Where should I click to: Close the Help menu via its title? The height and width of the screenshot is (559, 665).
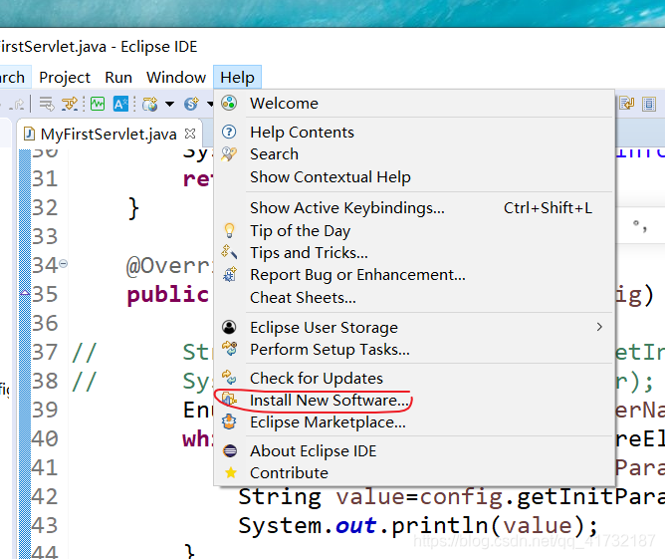237,78
